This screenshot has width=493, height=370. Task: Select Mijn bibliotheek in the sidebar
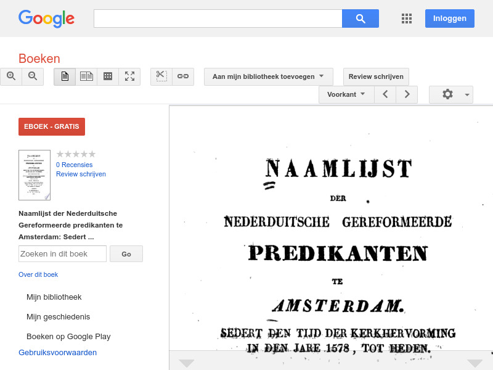point(54,297)
